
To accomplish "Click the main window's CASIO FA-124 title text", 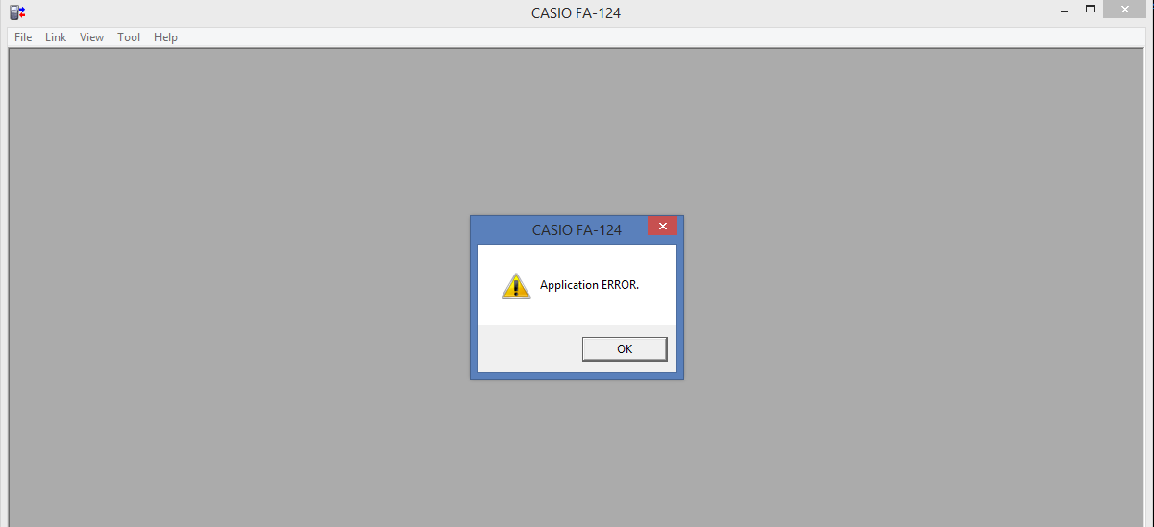I will 577,13.
